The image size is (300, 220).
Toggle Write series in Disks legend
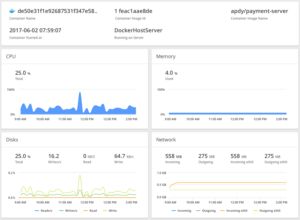coord(110,211)
